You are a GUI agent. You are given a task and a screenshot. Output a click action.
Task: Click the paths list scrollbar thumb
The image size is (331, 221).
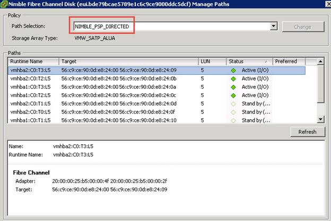[320, 84]
